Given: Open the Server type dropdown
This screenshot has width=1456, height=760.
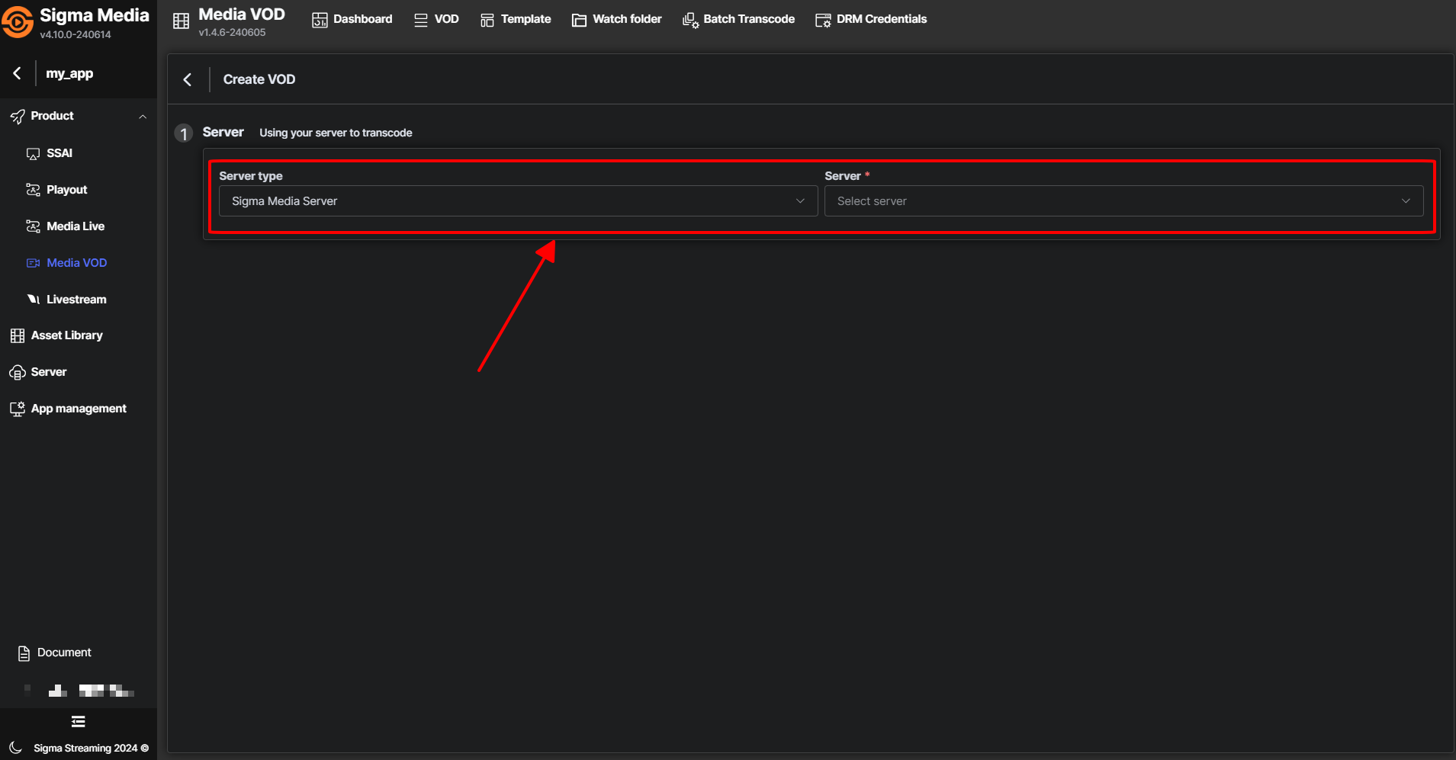Looking at the screenshot, I should coord(518,201).
